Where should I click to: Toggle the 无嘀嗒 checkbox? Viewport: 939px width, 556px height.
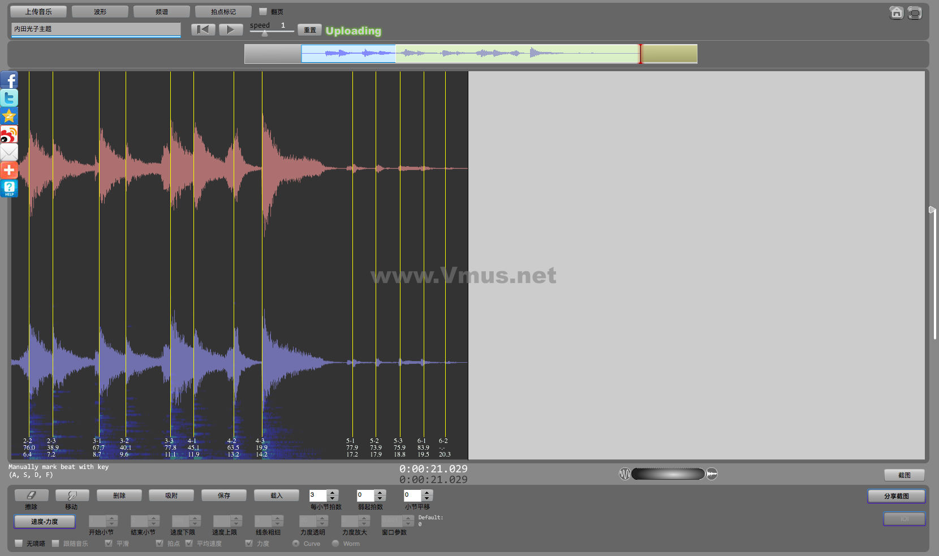pyautogui.click(x=19, y=544)
